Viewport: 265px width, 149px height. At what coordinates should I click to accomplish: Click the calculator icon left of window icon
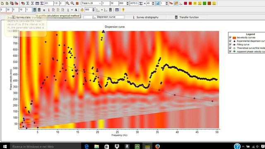(x=111, y=10)
